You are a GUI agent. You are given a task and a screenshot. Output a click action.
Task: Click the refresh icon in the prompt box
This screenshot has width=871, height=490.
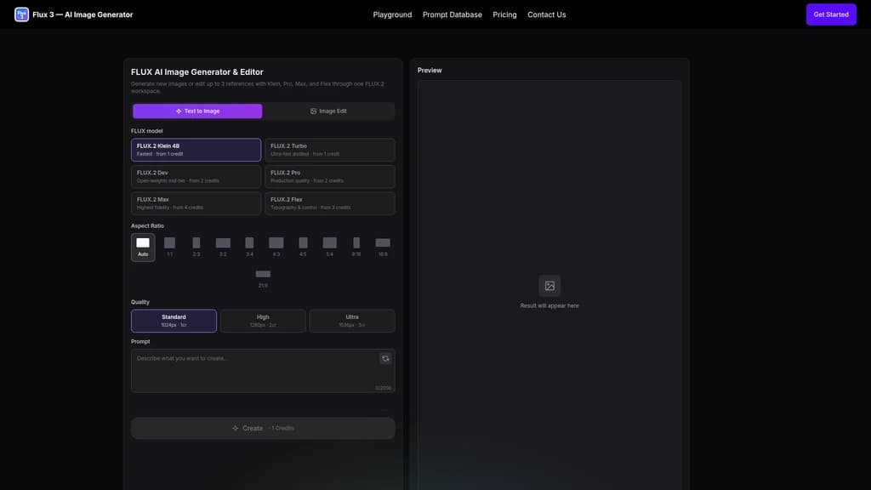coord(385,358)
